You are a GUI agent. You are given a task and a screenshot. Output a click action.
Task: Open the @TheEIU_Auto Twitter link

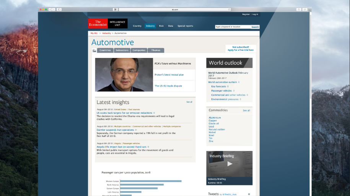[x=230, y=194]
